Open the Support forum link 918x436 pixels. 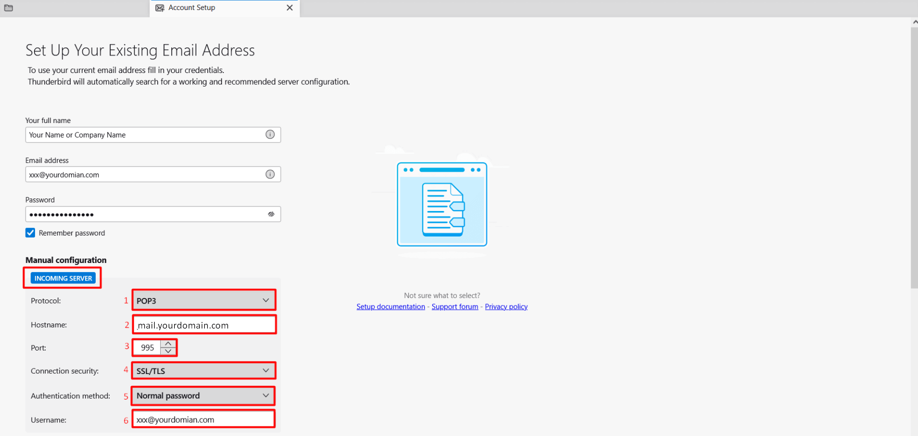click(455, 306)
